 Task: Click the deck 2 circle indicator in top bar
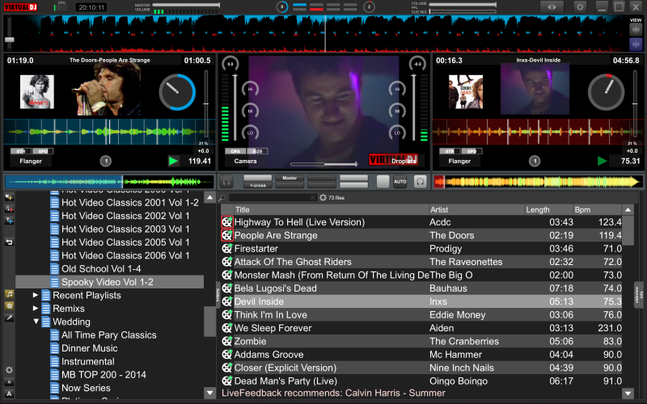pyautogui.click(x=369, y=6)
